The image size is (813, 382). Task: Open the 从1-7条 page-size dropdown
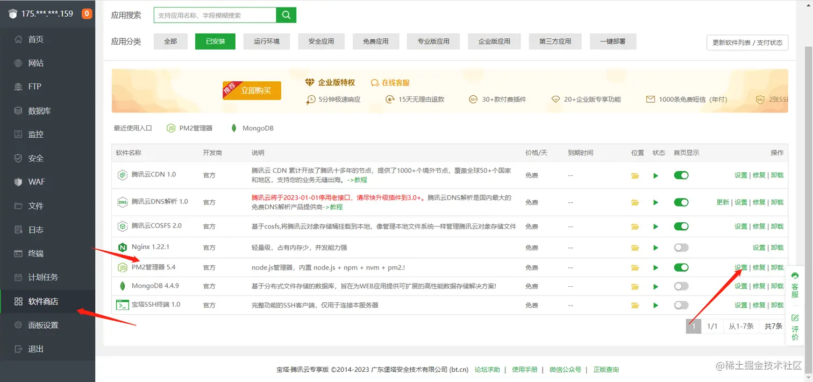[740, 326]
